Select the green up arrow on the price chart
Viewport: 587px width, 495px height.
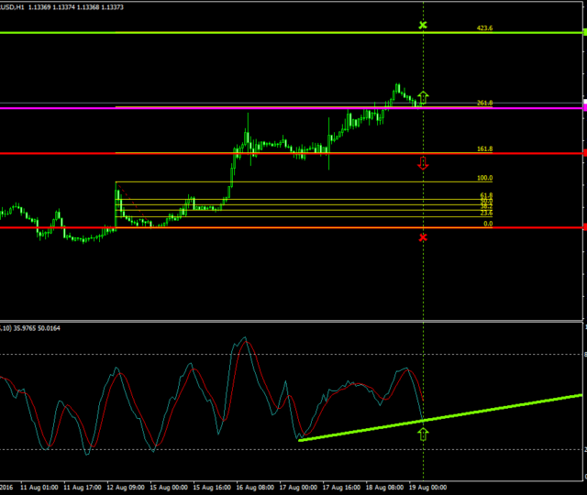coord(423,96)
